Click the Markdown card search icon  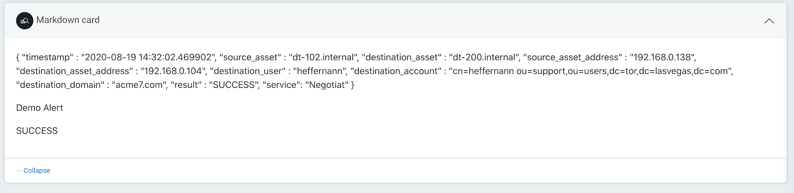coord(25,21)
